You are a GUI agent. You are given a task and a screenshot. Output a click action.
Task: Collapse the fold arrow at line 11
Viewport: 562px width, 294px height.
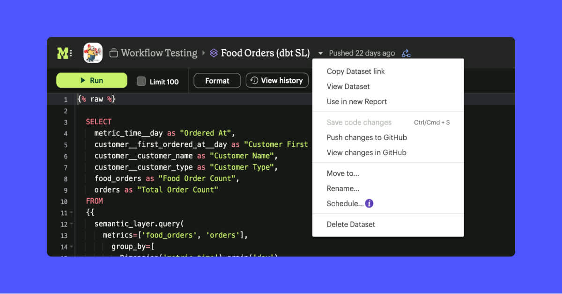coord(71,213)
